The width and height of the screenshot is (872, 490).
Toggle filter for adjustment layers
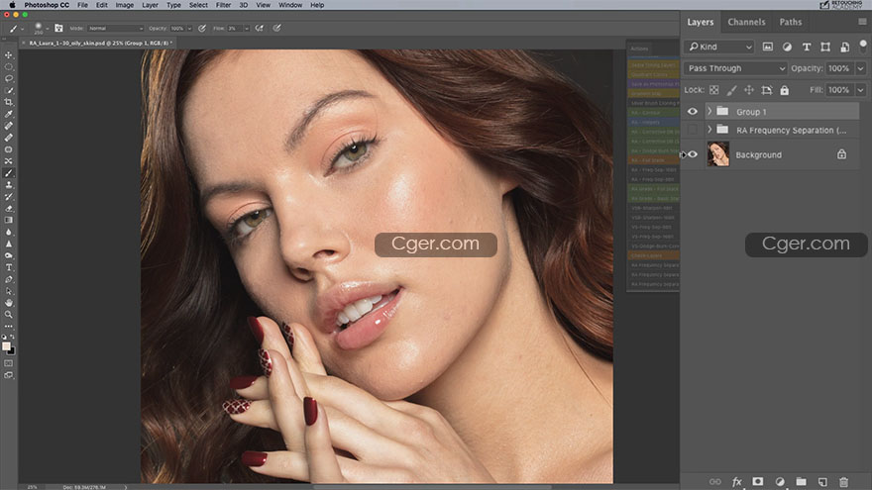point(787,47)
